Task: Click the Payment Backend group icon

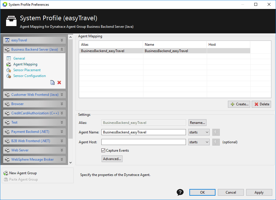Action: (7, 132)
